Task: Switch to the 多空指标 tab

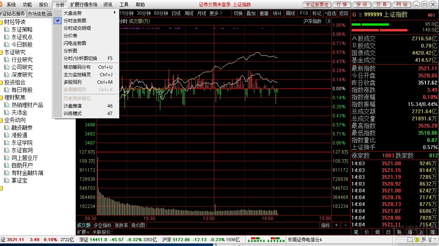Action: click(102, 225)
